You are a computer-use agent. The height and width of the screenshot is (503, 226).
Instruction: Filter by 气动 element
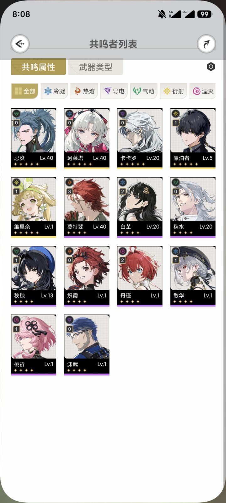point(144,91)
